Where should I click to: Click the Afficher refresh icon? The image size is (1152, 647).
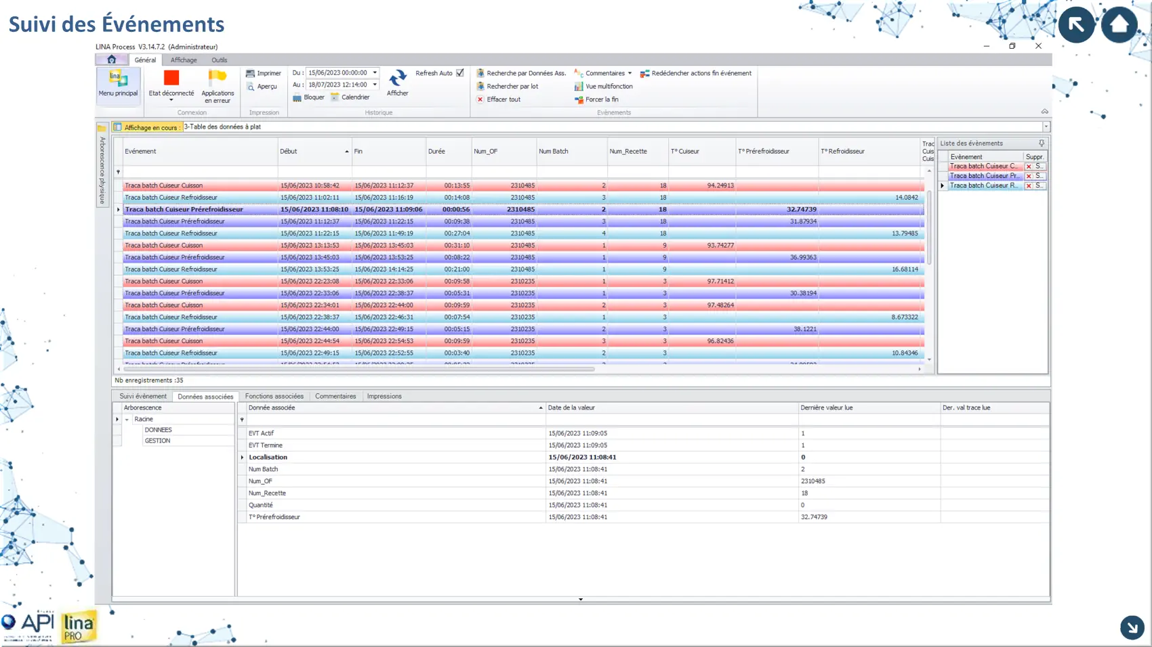tap(398, 79)
